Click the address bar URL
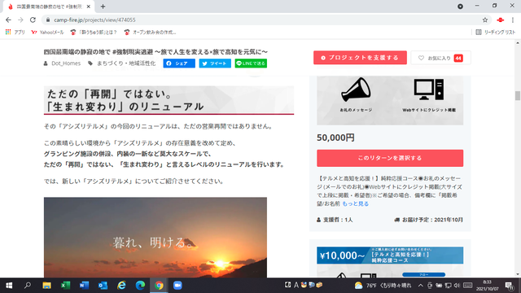Image resolution: width=521 pixels, height=293 pixels. coord(94,20)
